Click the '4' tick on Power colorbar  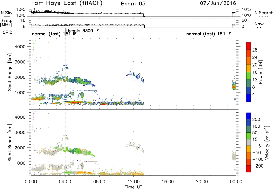(x=253, y=94)
